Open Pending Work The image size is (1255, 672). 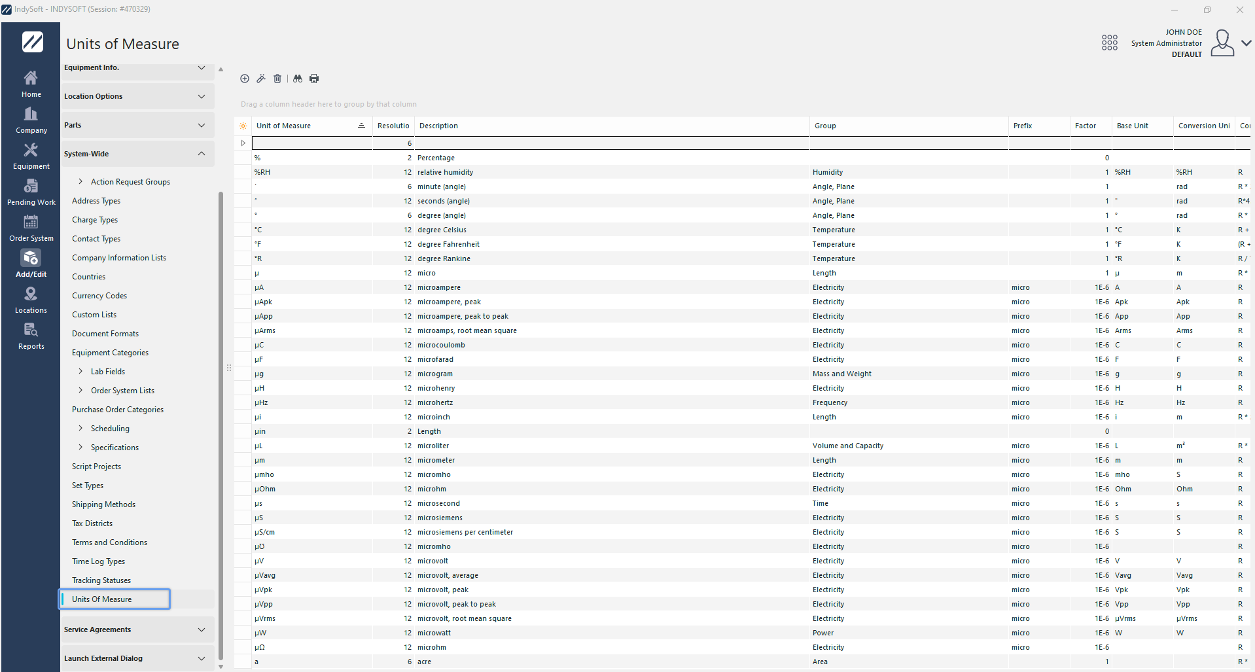click(x=31, y=192)
